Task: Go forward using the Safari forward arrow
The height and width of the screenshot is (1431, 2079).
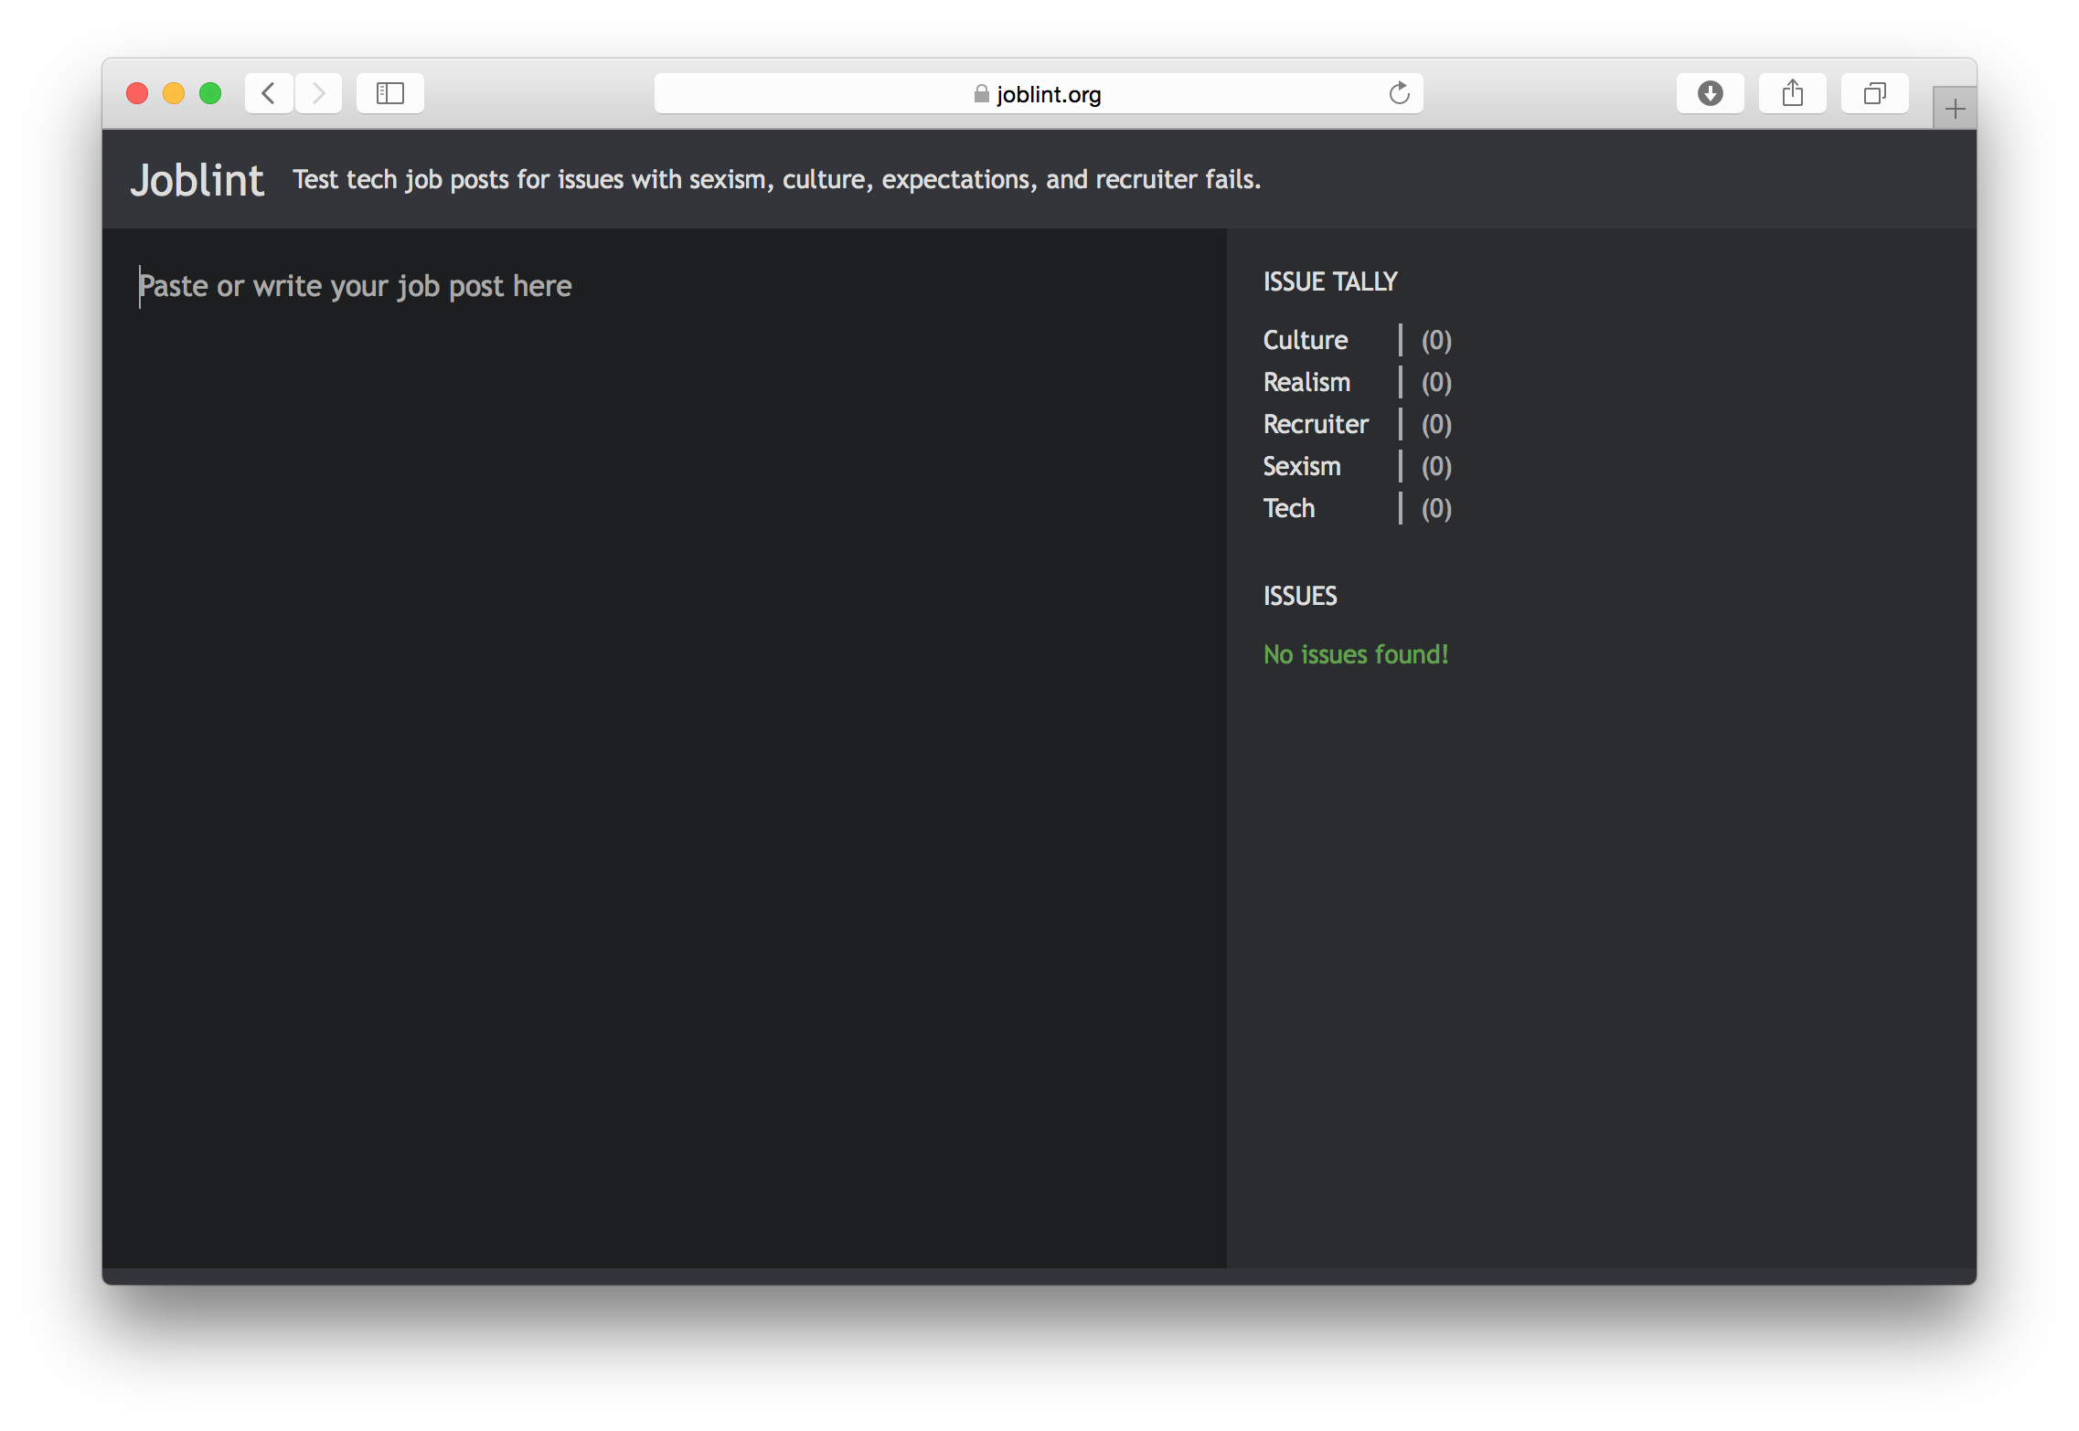Action: (x=318, y=93)
